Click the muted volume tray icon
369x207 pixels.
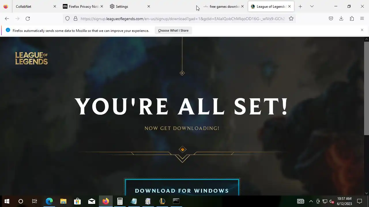coord(332,201)
